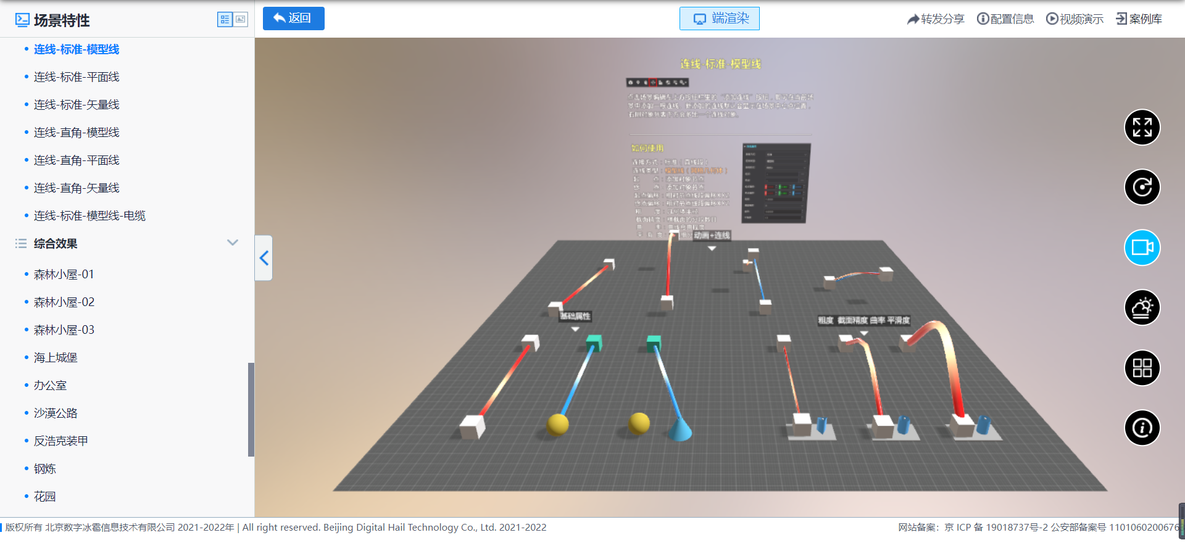Collapse the 综合效果 section chevron
This screenshot has height=543, width=1185.
pyautogui.click(x=233, y=242)
